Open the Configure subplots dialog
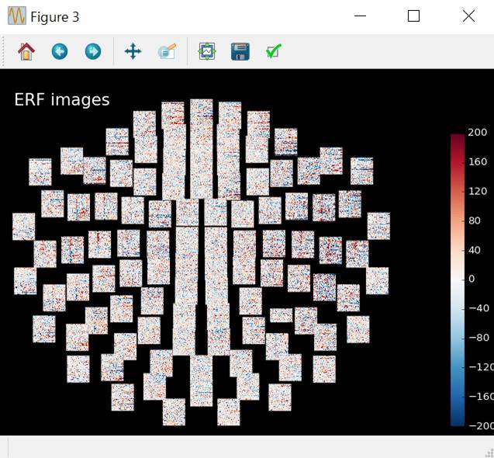This screenshot has height=458, width=494. click(x=206, y=52)
